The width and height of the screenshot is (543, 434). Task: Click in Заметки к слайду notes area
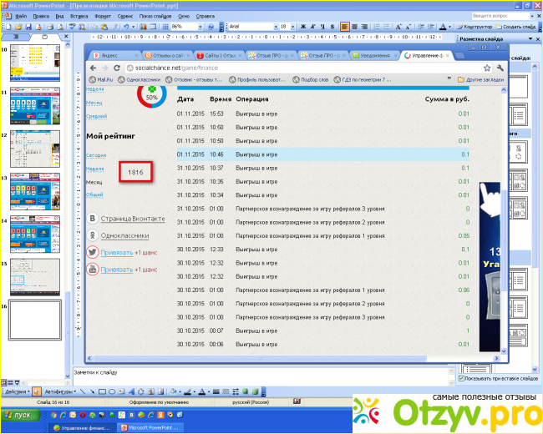pos(260,376)
